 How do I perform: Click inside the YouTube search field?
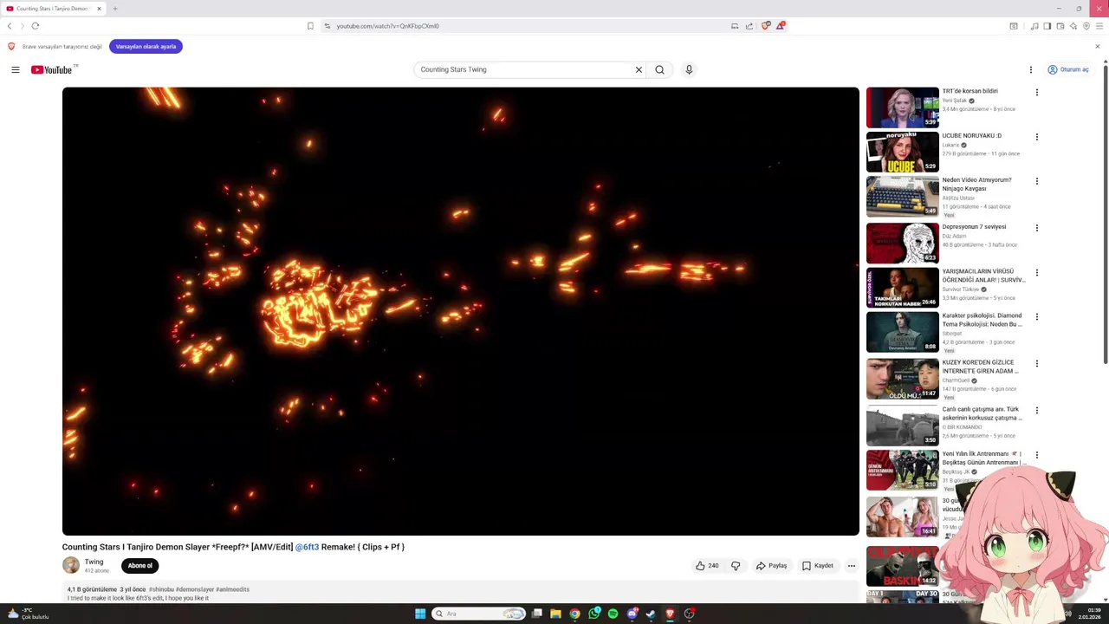[x=524, y=69]
